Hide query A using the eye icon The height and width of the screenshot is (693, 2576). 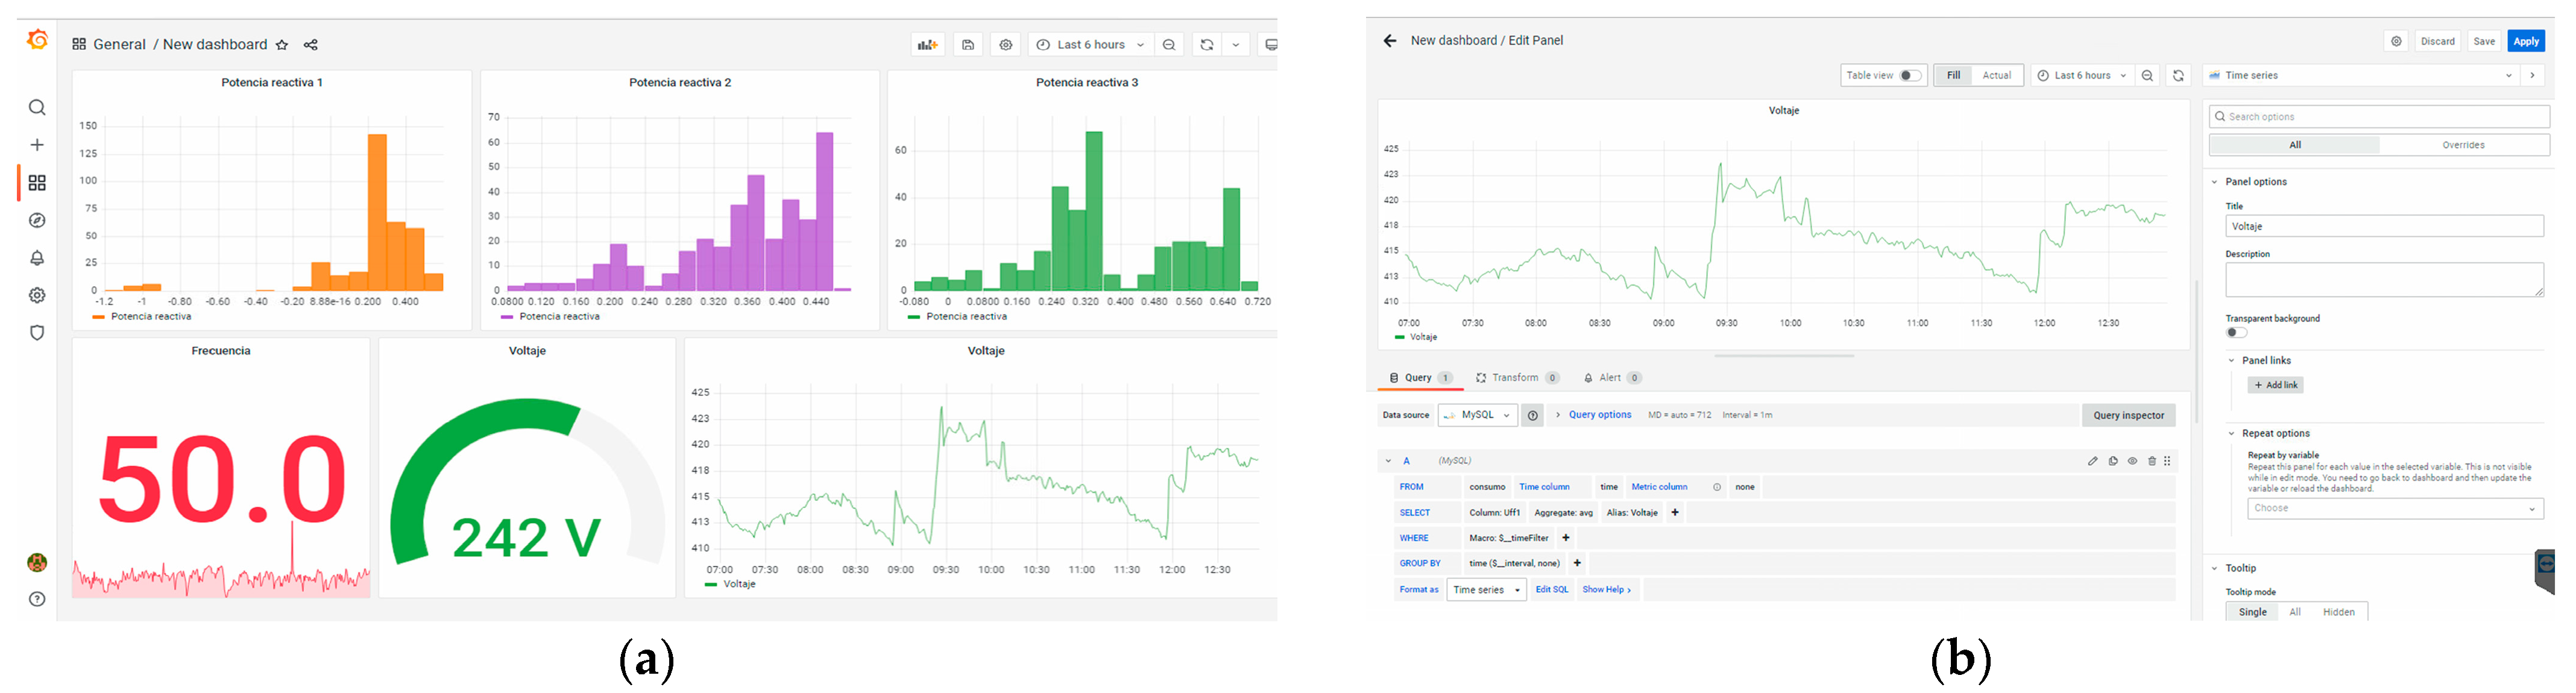[2132, 461]
